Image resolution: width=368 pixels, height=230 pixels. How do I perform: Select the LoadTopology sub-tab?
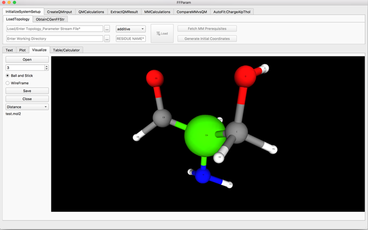tap(18, 19)
